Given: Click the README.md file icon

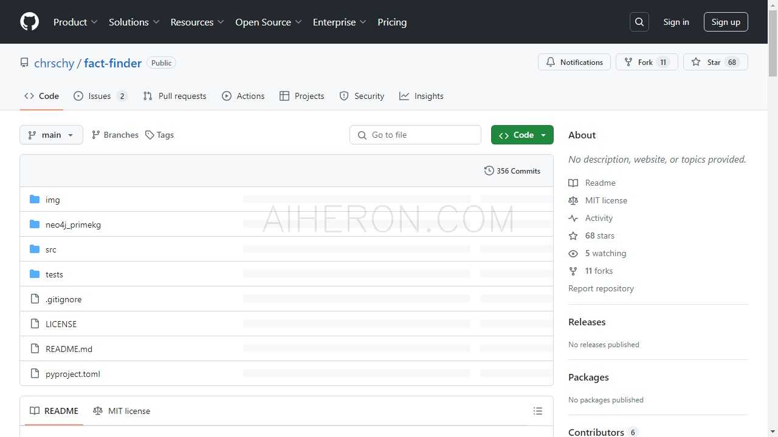Looking at the screenshot, I should click(x=35, y=349).
